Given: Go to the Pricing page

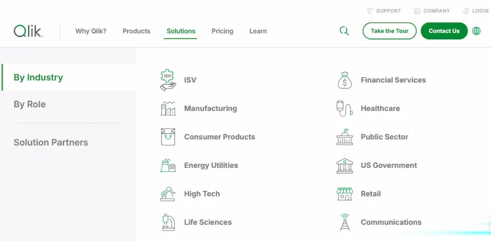Looking at the screenshot, I should [x=222, y=31].
